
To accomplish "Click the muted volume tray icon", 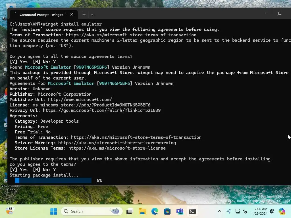I will (245, 211).
